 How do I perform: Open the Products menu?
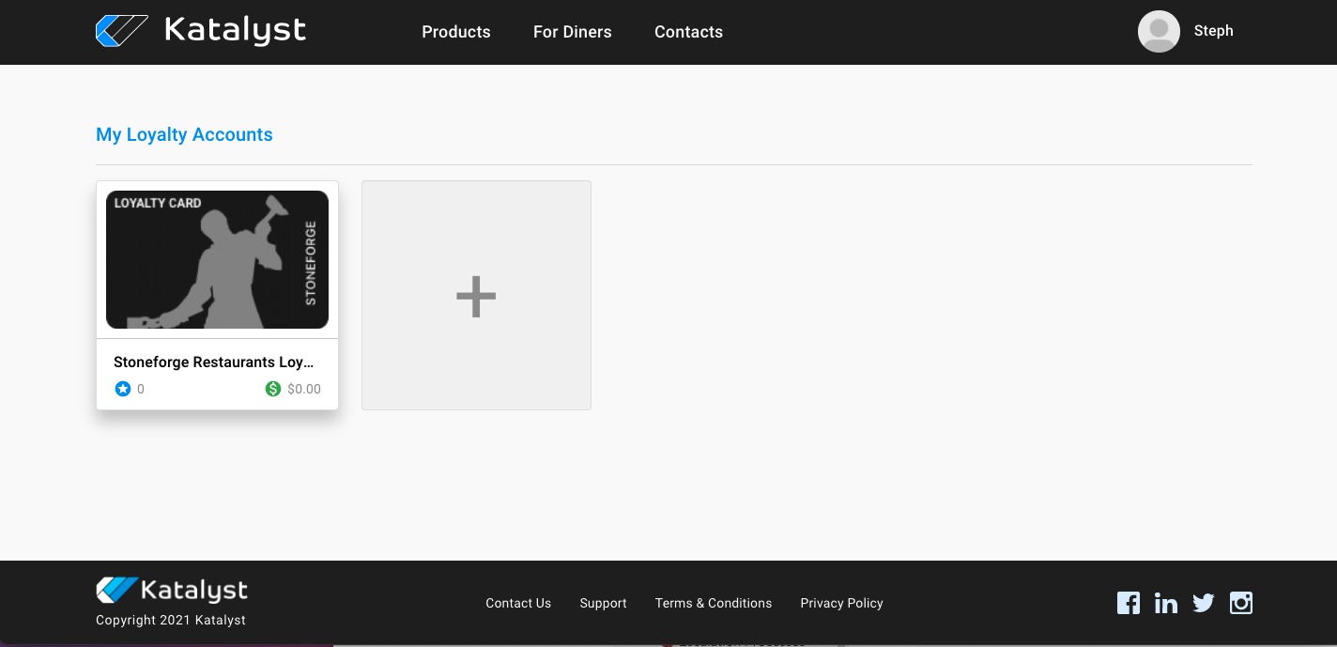pyautogui.click(x=456, y=32)
